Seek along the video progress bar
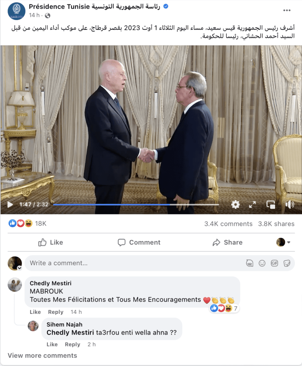Image resolution: width=302 pixels, height=366 pixels. point(136,205)
